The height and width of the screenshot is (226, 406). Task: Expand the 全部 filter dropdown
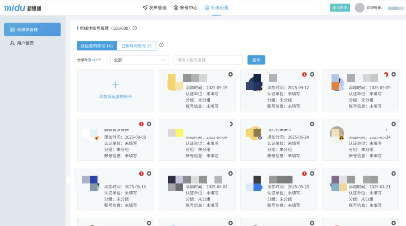coord(139,60)
